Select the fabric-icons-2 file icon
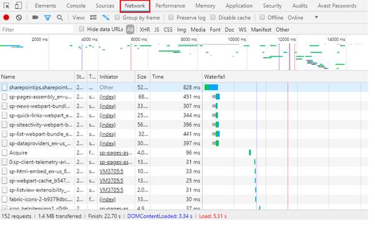Screen dimensions: 375x226 click(4, 199)
